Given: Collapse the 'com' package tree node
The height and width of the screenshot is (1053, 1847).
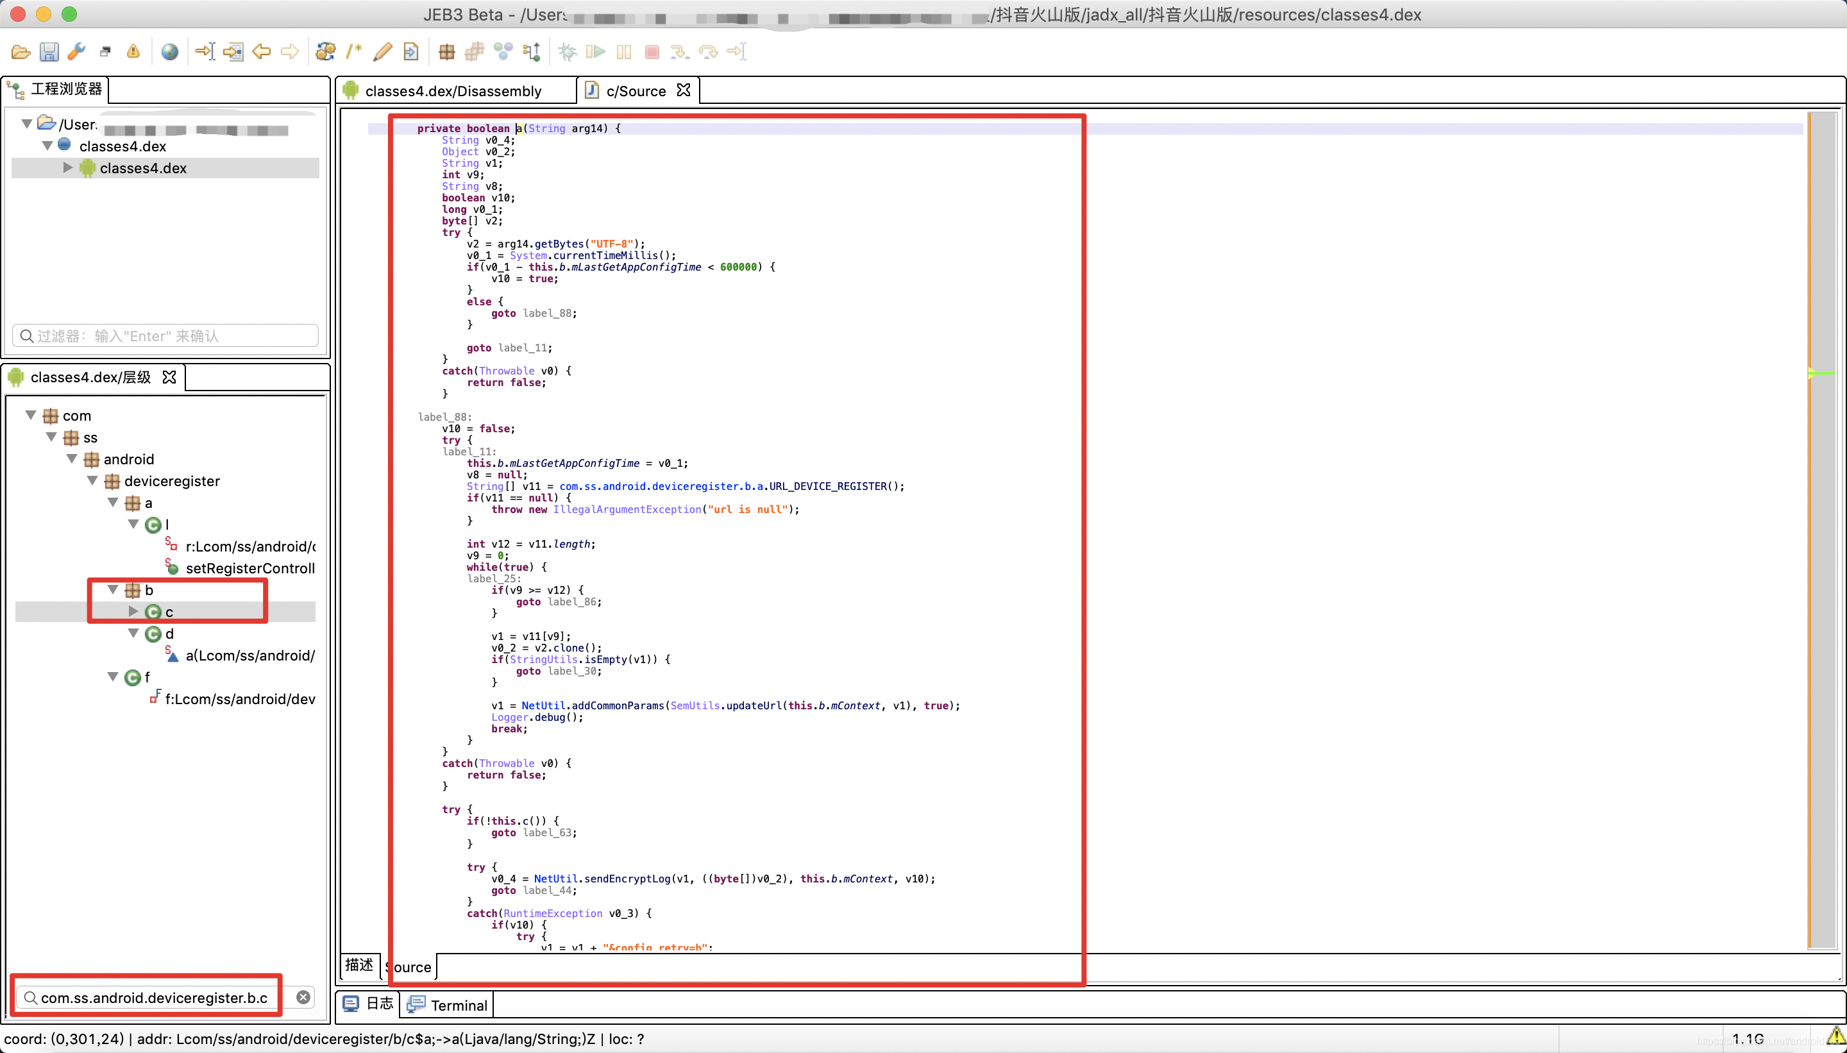Looking at the screenshot, I should pyautogui.click(x=30, y=415).
